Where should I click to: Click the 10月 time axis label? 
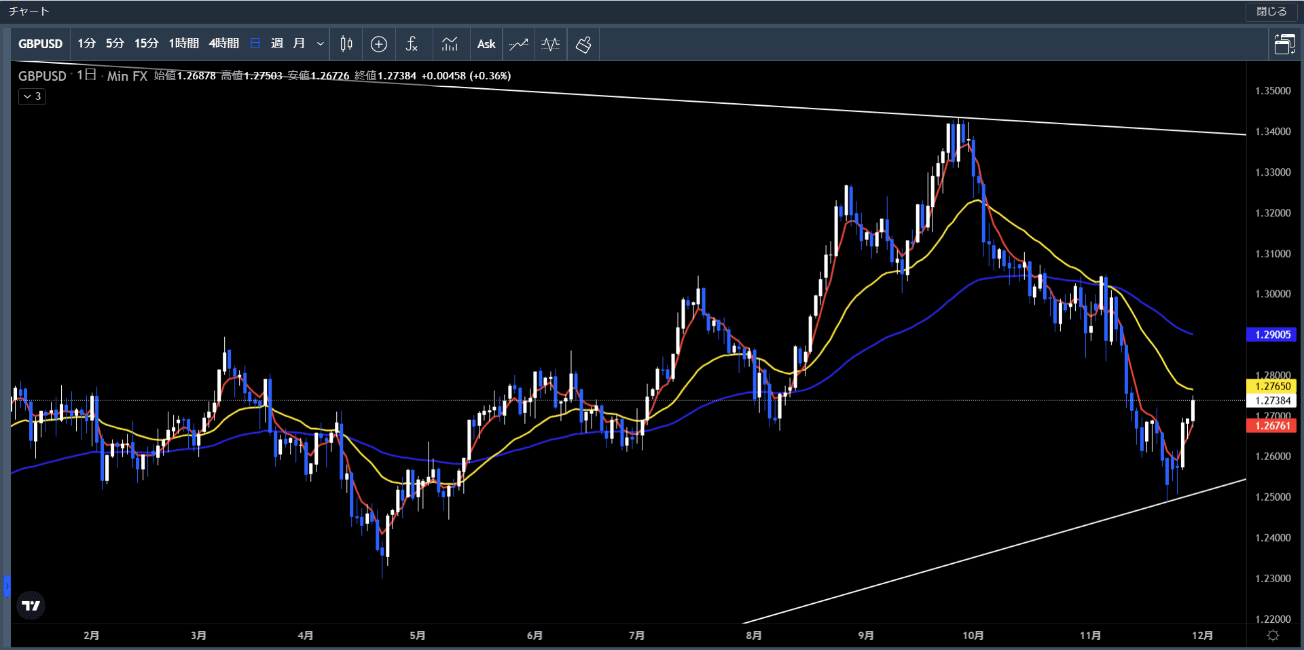(973, 636)
